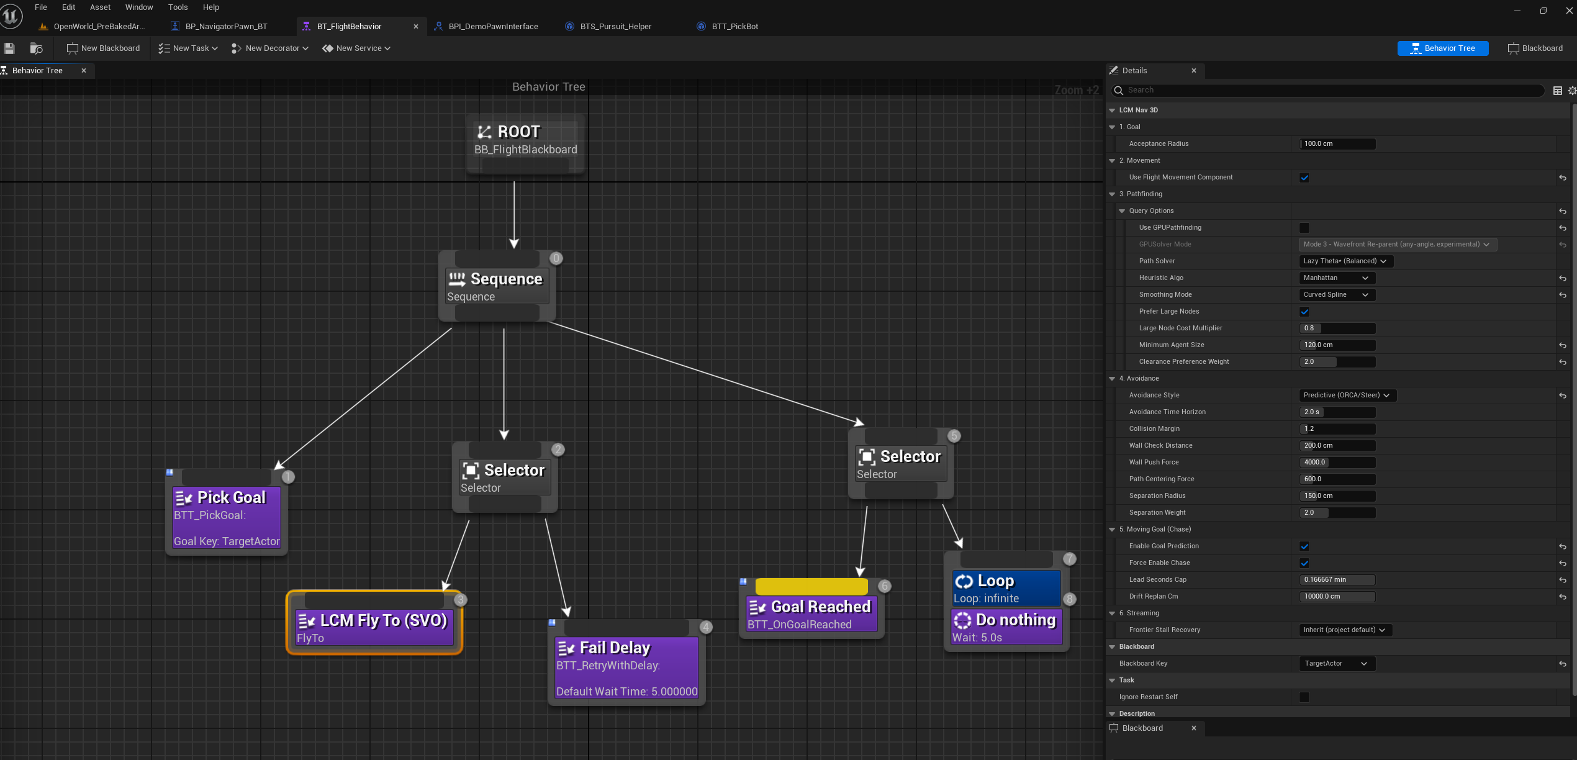Click the Do nothing wait icon
Image resolution: width=1577 pixels, height=760 pixels.
click(962, 620)
